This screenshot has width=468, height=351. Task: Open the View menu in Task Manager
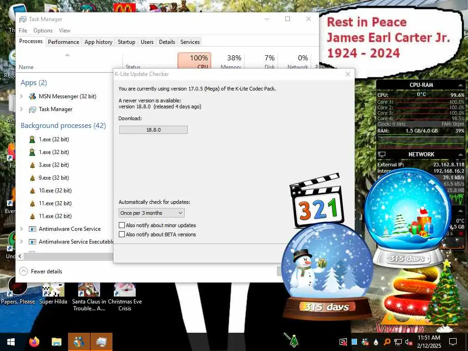coord(64,31)
